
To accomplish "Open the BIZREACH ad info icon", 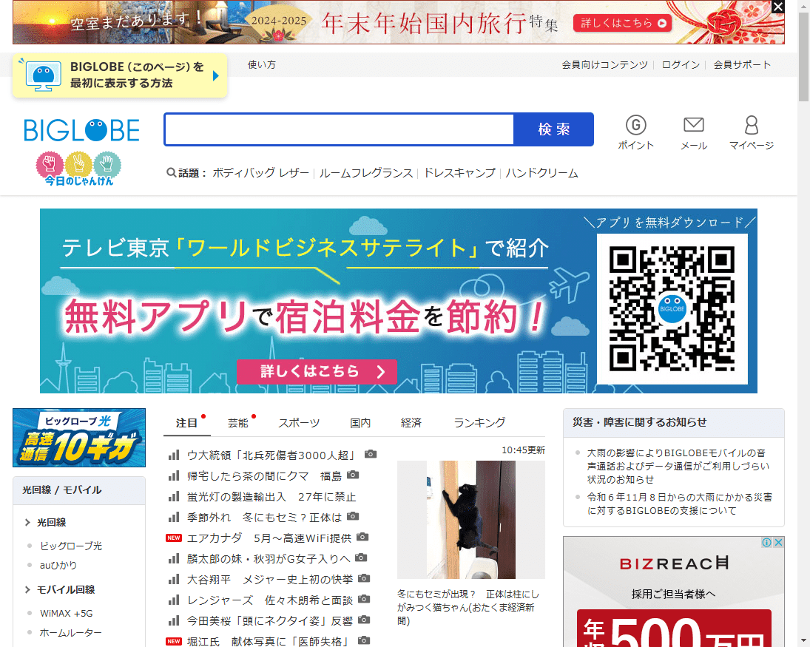I will (767, 542).
